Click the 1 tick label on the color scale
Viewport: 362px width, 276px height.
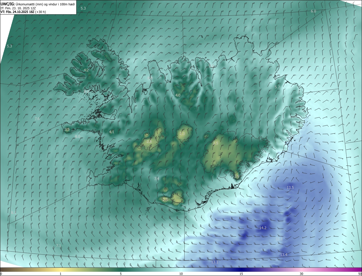61,274
